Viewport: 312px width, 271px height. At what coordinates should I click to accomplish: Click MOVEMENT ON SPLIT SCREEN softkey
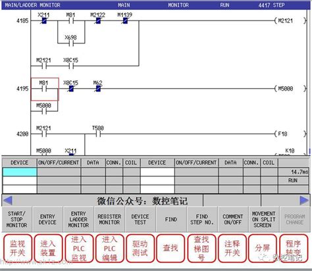(263, 219)
